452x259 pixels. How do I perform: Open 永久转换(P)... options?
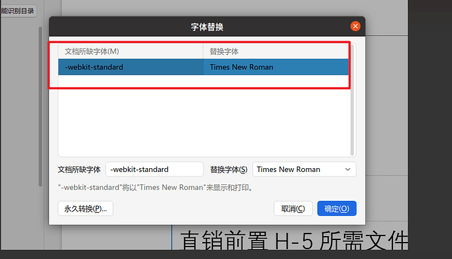click(85, 209)
